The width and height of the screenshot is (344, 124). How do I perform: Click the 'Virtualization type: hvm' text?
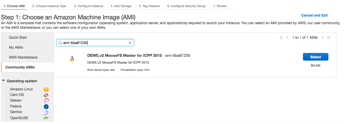point(135,70)
